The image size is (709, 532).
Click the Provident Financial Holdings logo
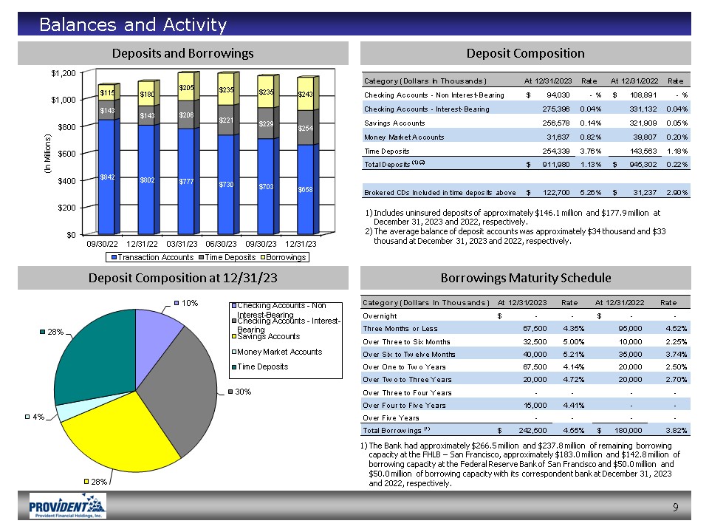click(67, 506)
